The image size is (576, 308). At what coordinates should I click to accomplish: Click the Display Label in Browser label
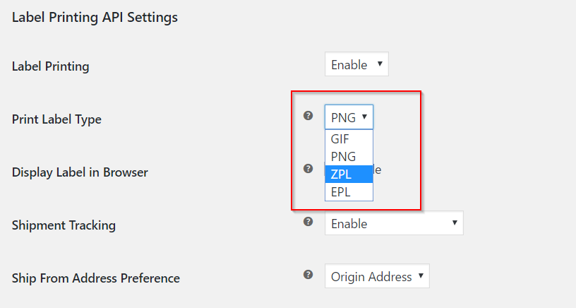point(80,172)
